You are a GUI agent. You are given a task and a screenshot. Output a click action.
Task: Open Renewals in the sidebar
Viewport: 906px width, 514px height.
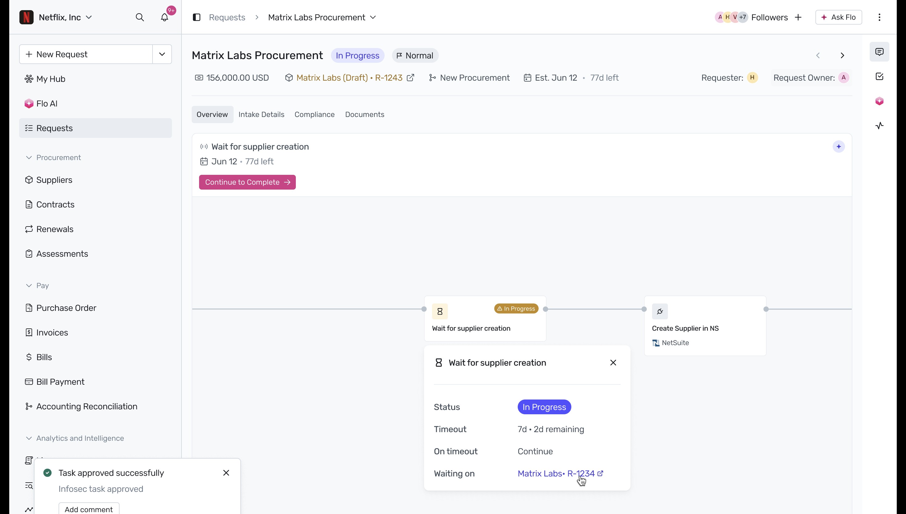click(x=96, y=229)
